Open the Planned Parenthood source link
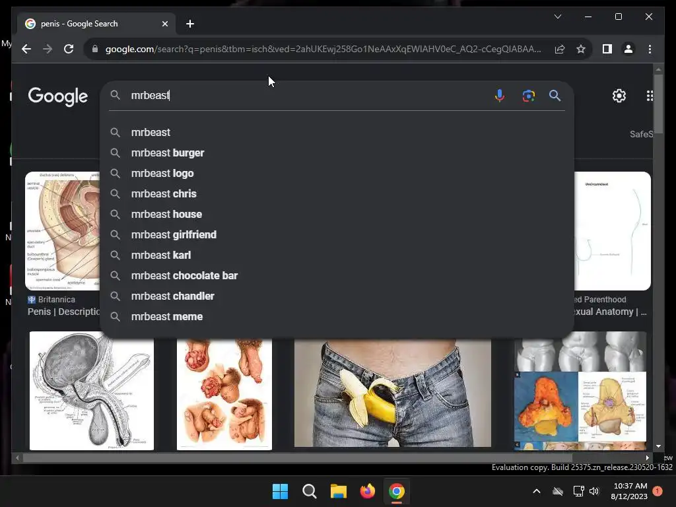 pos(600,299)
